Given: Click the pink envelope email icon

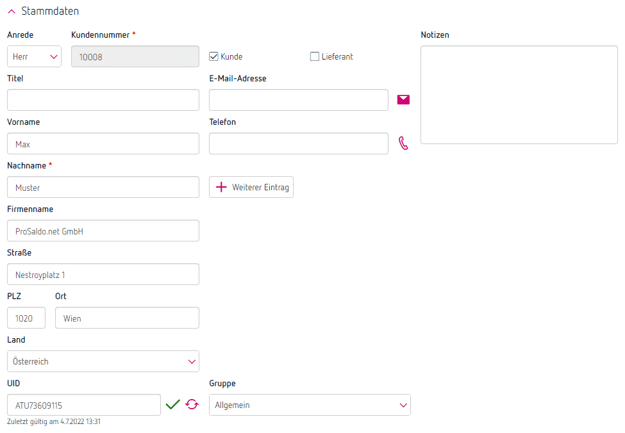Looking at the screenshot, I should tap(403, 99).
